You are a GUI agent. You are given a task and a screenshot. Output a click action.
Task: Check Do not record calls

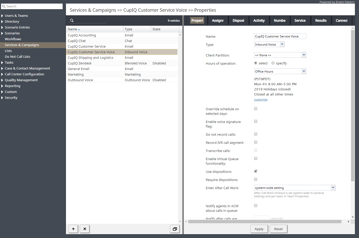click(256, 134)
